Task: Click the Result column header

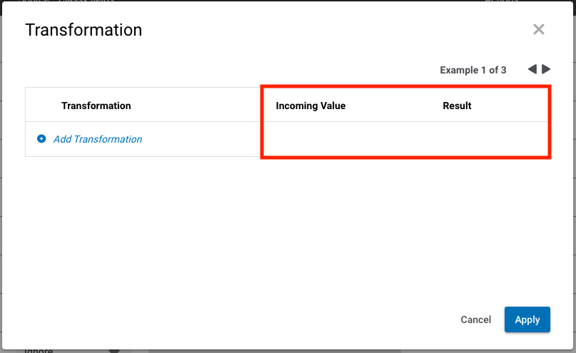Action: (x=457, y=106)
